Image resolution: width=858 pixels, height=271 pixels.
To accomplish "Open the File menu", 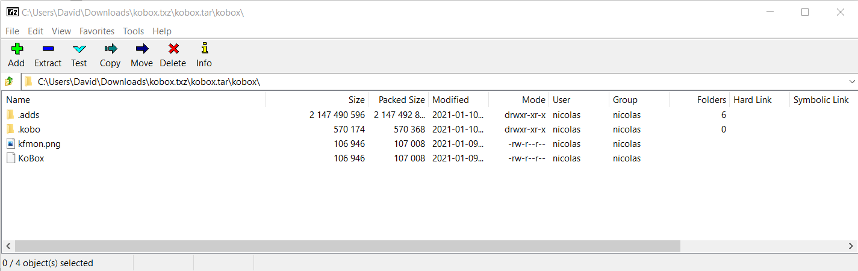I will [x=12, y=31].
